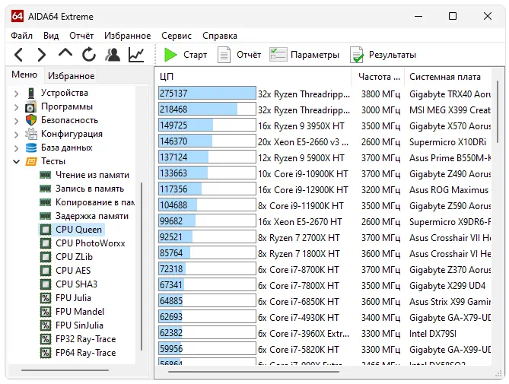Collapse the Тесты tree node

tap(16, 161)
